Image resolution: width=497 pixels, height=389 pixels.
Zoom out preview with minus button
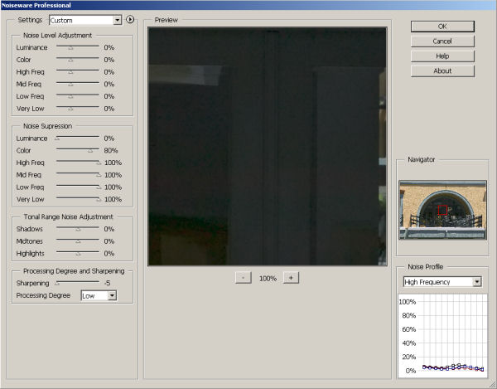point(244,278)
